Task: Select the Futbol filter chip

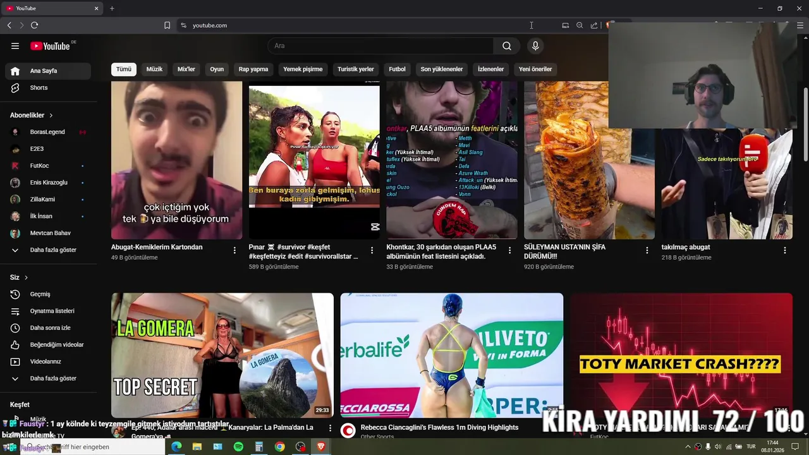Action: pyautogui.click(x=398, y=69)
